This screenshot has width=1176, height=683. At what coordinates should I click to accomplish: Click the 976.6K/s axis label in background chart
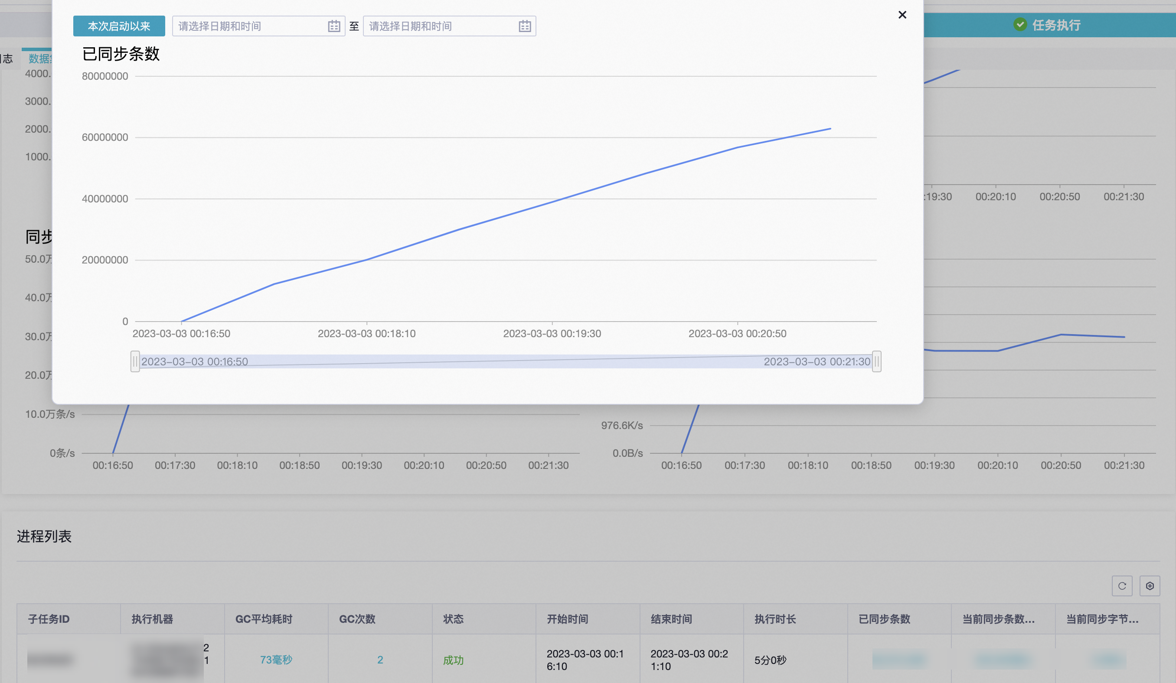622,426
